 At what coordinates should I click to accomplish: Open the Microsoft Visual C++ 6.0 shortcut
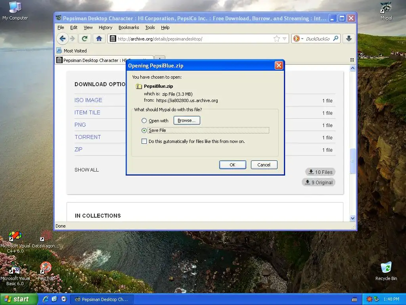pos(15,242)
